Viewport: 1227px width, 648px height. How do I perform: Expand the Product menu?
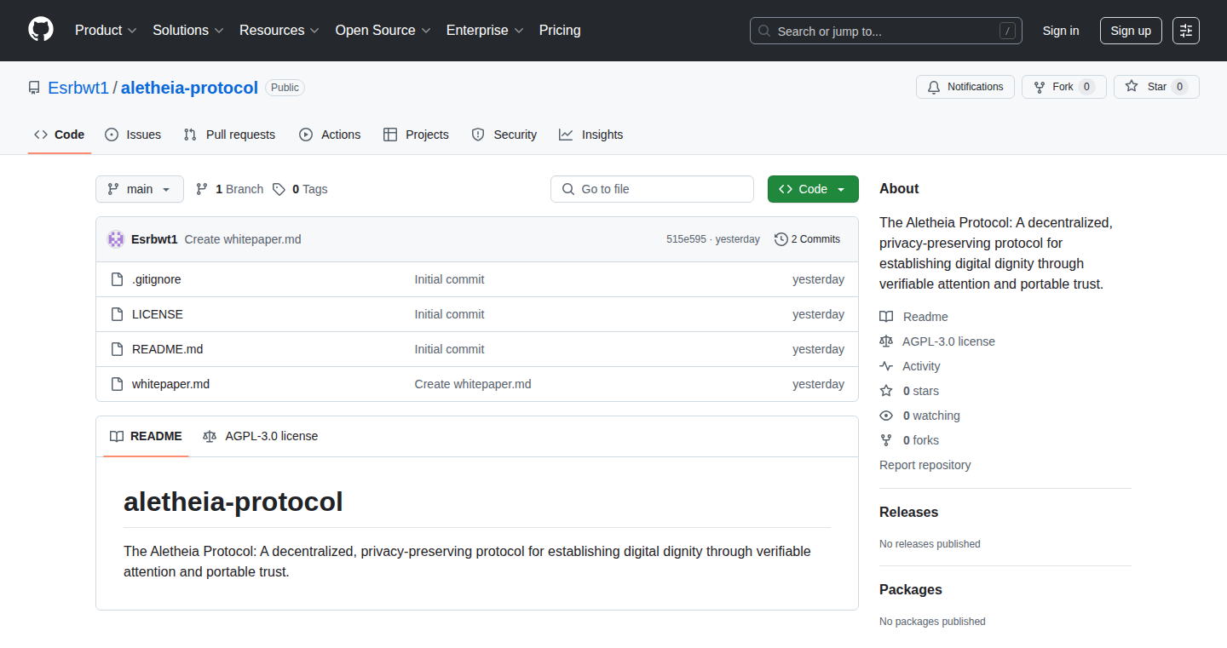pyautogui.click(x=106, y=31)
